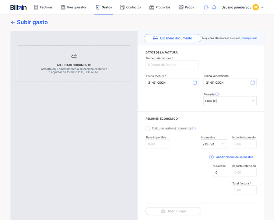The height and width of the screenshot is (220, 274).
Task: Show the Moneda info tooltip icon
Action: 217,94
